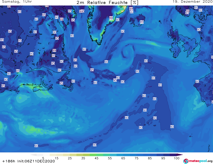Click legend value "65"

(x=123, y=158)
